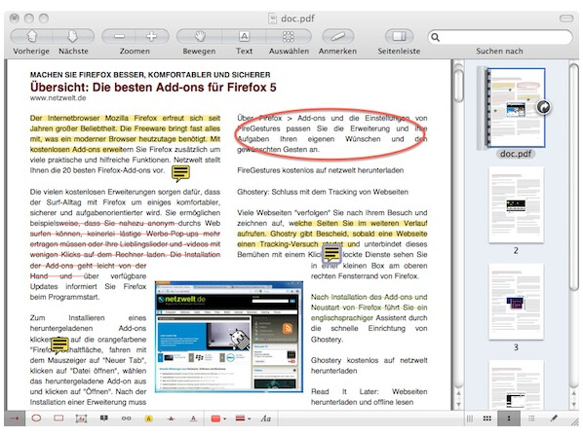This screenshot has height=437, width=583.
Task: Click the document scrollbar down arrow
Action: (459, 404)
